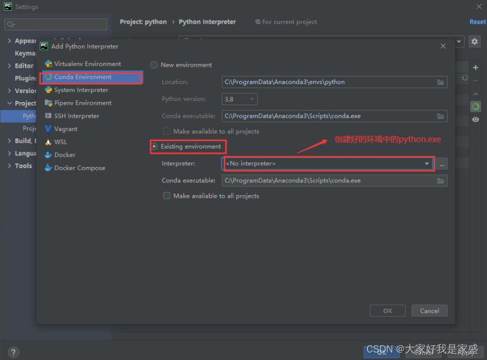
Task: Click the search icon in Settings search box
Action: tap(11, 24)
